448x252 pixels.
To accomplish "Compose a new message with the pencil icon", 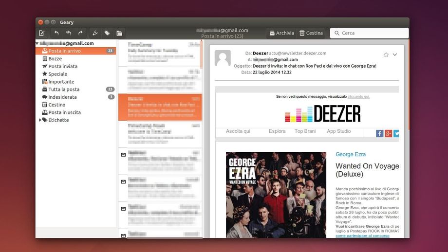I will click(42, 33).
